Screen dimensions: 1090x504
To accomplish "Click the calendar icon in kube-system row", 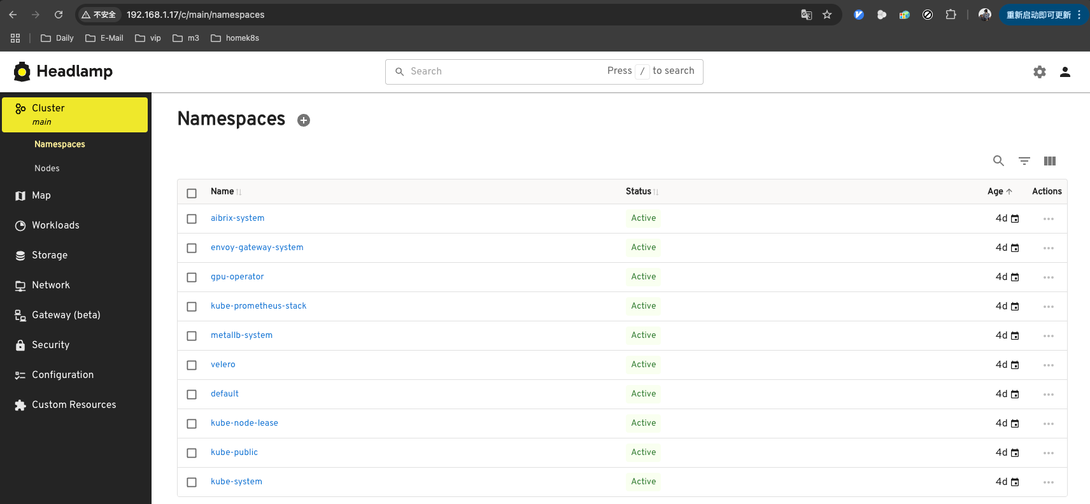I will coord(1015,482).
